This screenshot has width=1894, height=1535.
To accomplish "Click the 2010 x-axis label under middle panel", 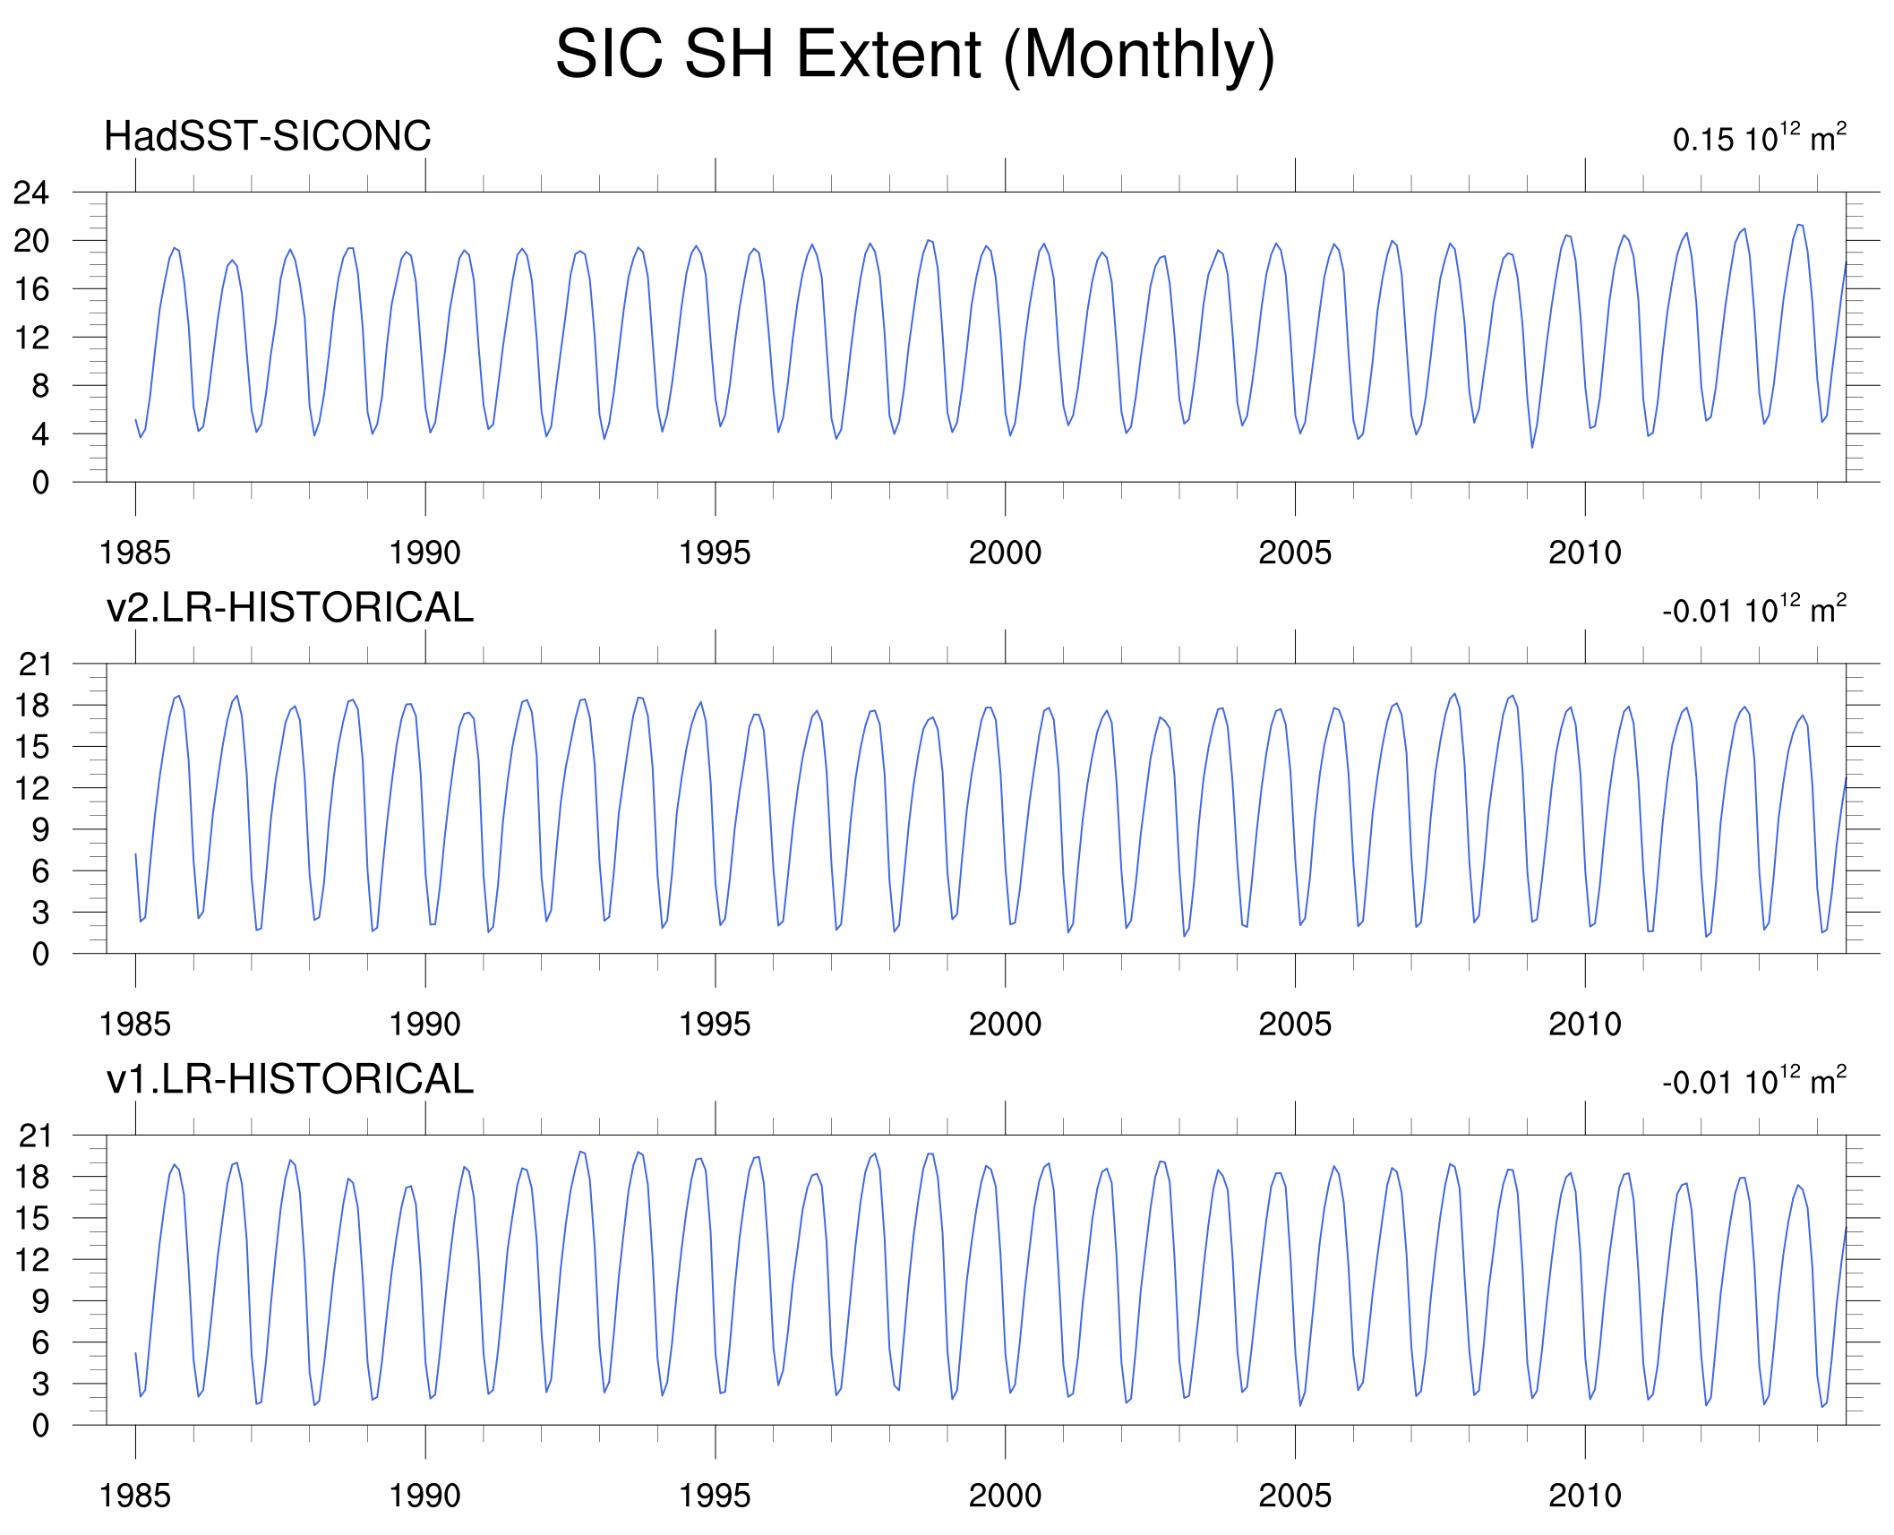I will (1584, 1024).
